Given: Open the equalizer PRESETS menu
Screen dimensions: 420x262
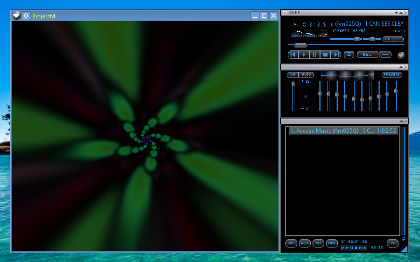Looking at the screenshot, I should (x=392, y=75).
